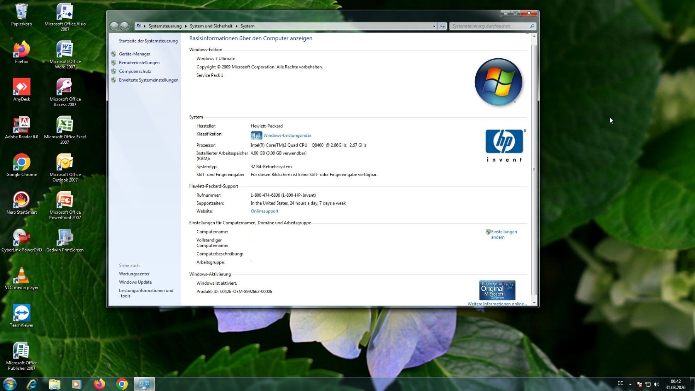Select the Microsoft Office Visio 2007 icon
The height and width of the screenshot is (391, 695).
tap(65, 17)
